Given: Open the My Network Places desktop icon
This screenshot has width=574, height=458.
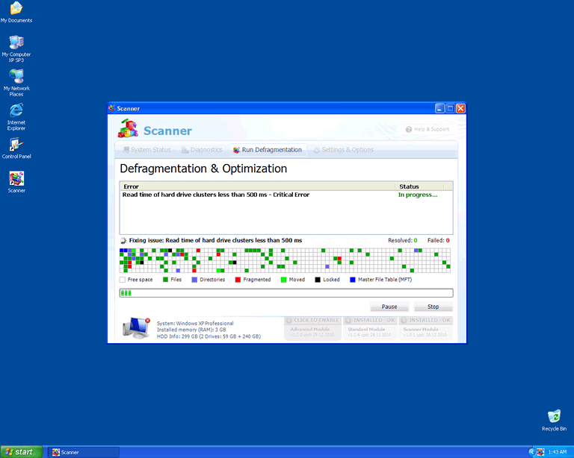Looking at the screenshot, I should click(16, 77).
